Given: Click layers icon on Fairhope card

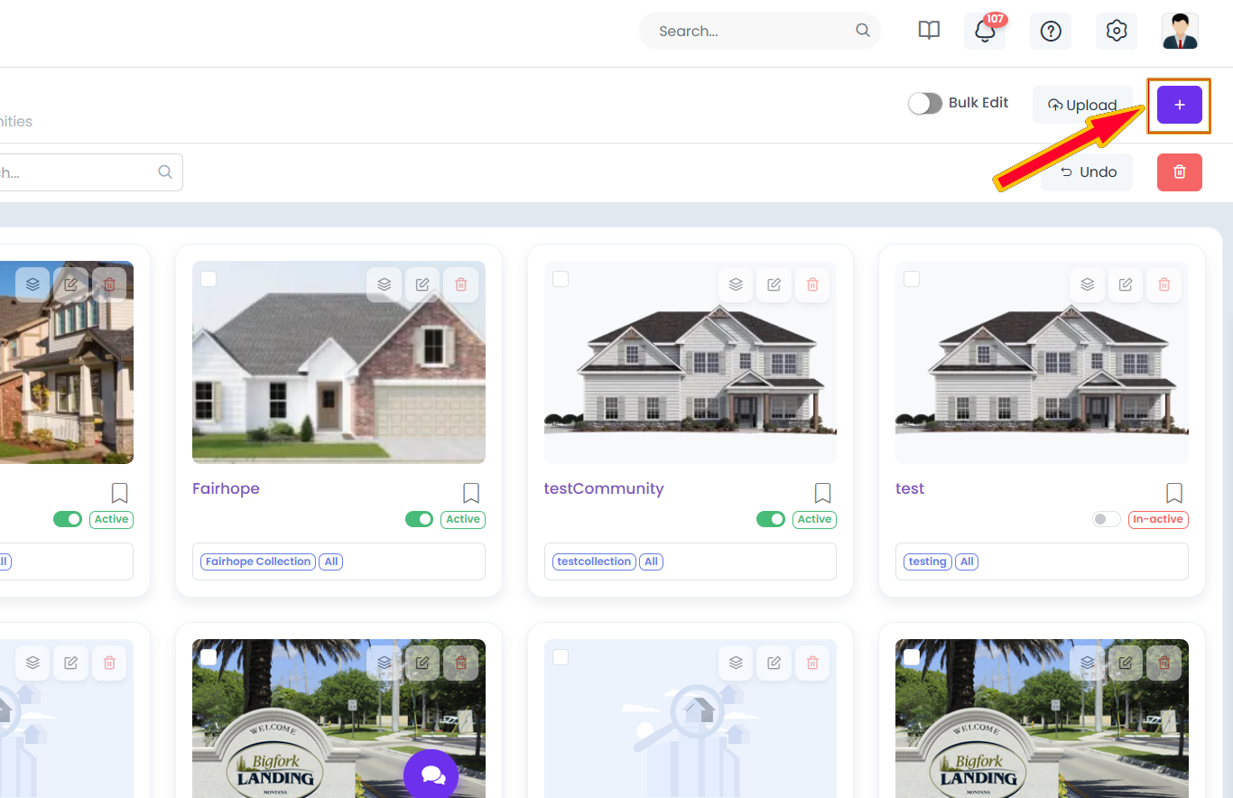Looking at the screenshot, I should click(x=384, y=284).
